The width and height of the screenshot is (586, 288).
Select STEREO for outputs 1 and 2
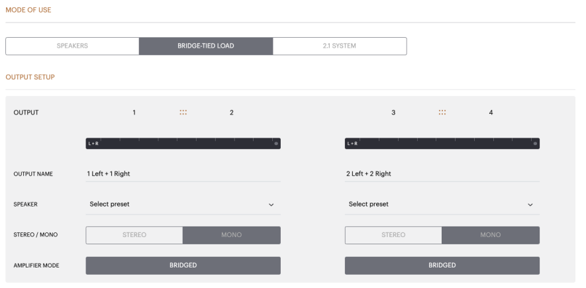coord(134,235)
